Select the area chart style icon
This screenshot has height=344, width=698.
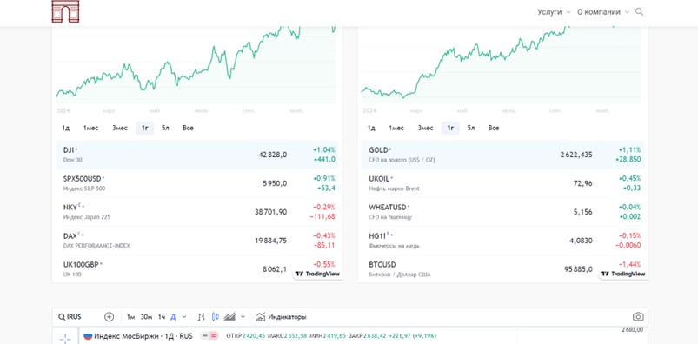coord(229,317)
